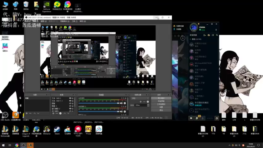
Task: Click the OBS Studio desktop icon
Action: pyautogui.click(x=5, y=116)
